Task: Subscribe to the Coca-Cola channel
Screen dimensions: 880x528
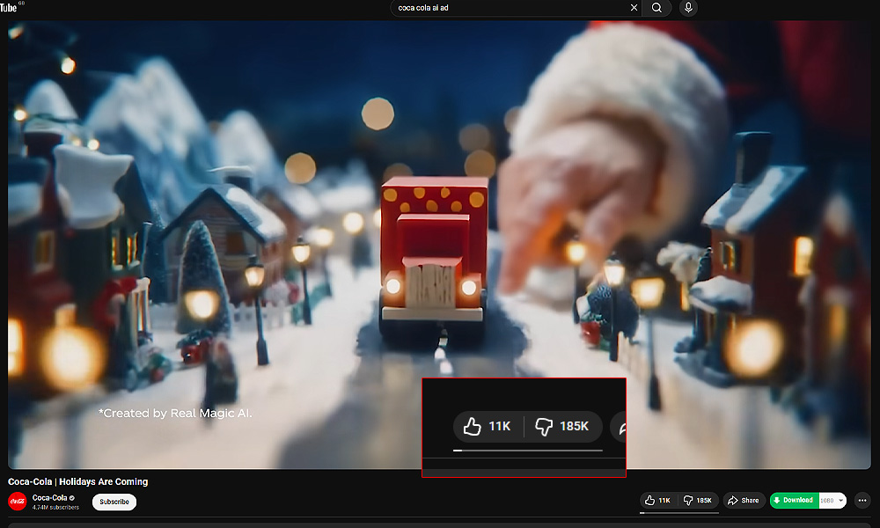Action: [x=114, y=502]
